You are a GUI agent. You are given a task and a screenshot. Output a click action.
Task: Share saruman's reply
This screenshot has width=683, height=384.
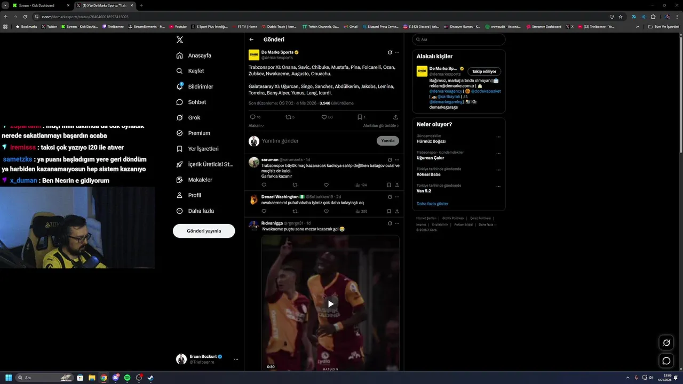397,185
